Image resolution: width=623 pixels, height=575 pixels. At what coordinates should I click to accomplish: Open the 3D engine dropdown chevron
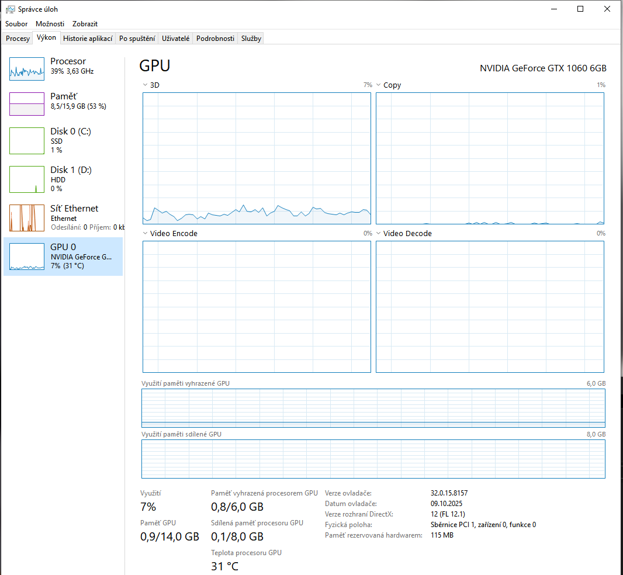(x=145, y=85)
